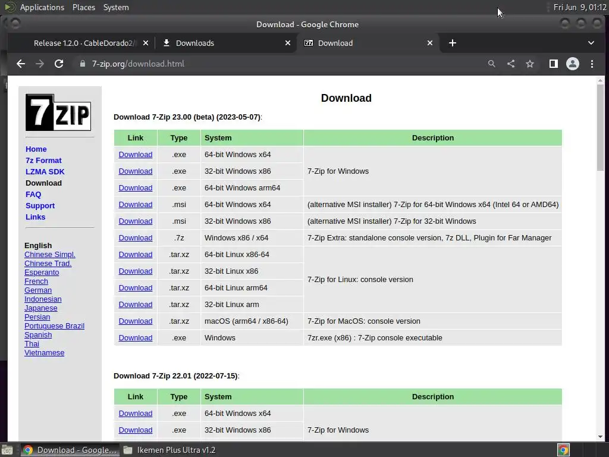This screenshot has height=457, width=609.
Task: Open the System menu
Action: click(x=116, y=7)
